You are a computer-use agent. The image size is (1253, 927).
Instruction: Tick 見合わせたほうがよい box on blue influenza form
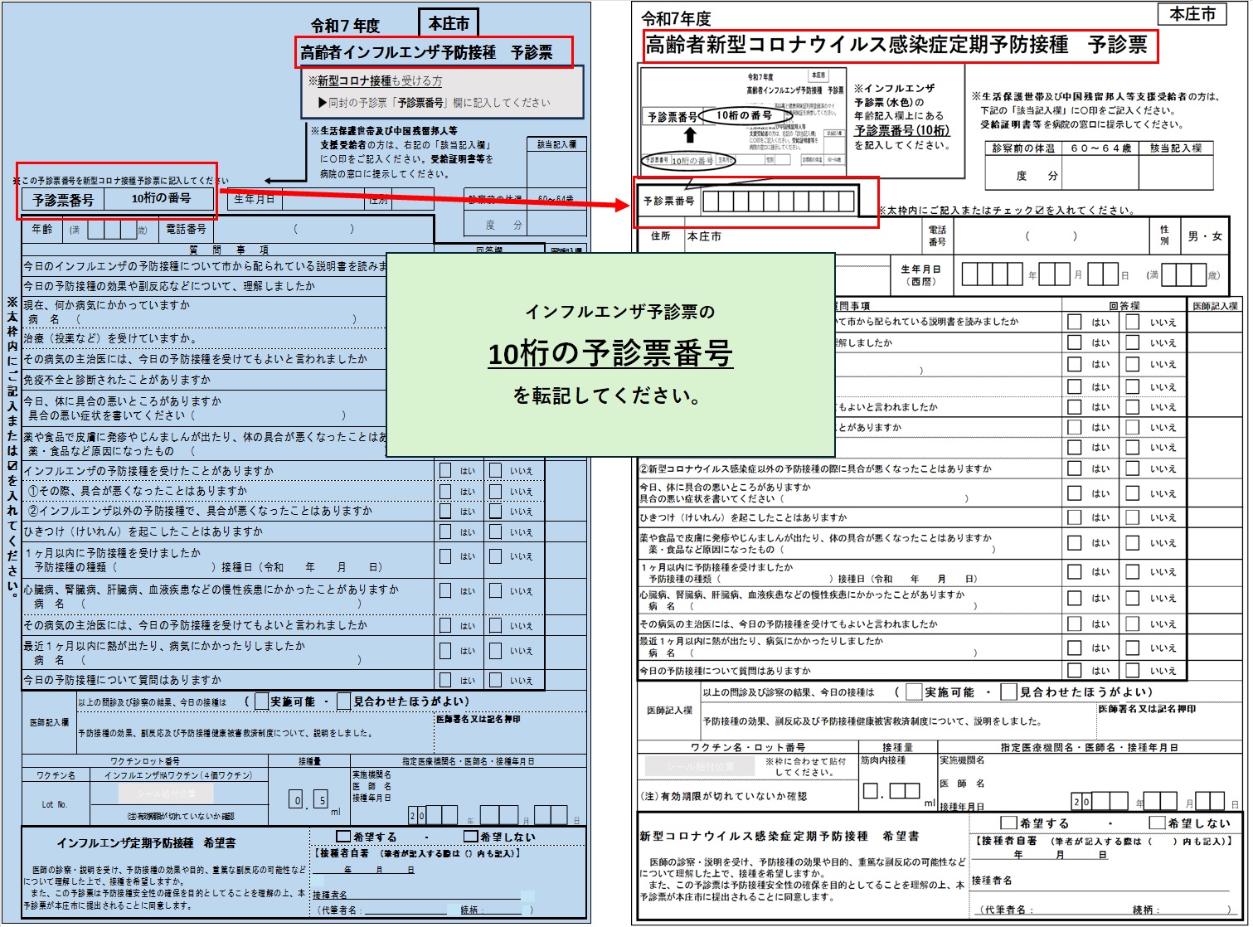pyautogui.click(x=344, y=701)
